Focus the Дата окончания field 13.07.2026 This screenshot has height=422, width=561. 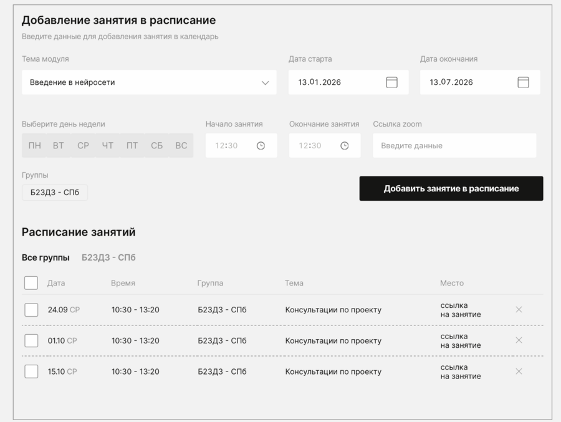[x=480, y=82]
